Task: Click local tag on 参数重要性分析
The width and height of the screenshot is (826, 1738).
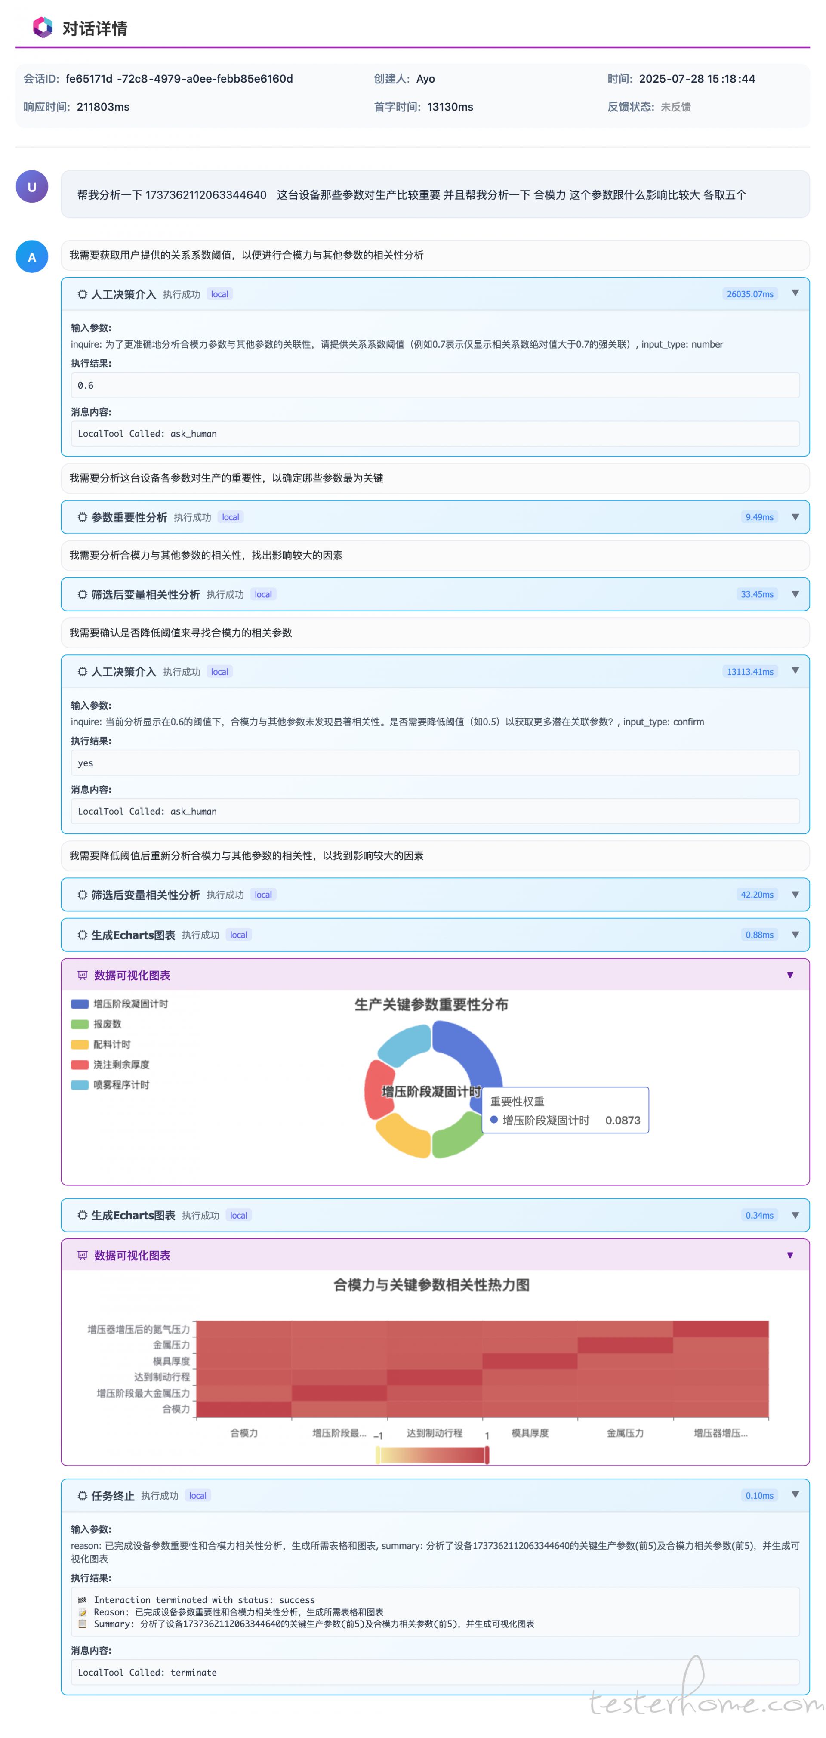Action: tap(231, 518)
